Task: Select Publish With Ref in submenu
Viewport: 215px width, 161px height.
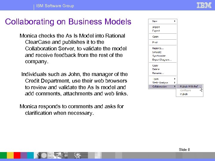Action: (190, 86)
